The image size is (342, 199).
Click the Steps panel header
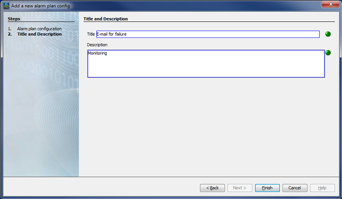(x=14, y=19)
